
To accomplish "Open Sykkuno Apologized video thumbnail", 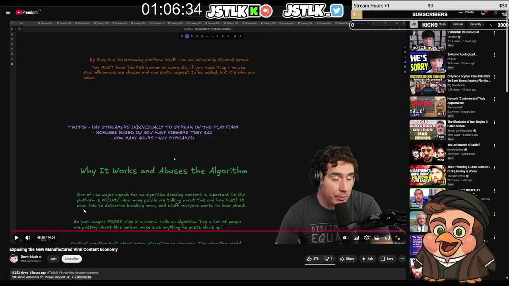I will click(427, 62).
